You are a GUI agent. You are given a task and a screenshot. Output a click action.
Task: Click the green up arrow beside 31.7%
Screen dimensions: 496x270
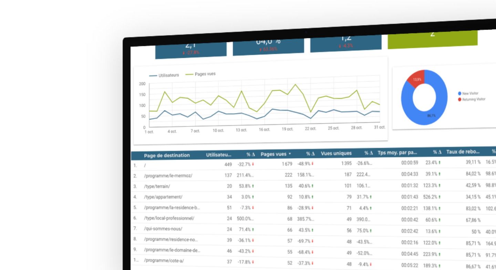371,197
